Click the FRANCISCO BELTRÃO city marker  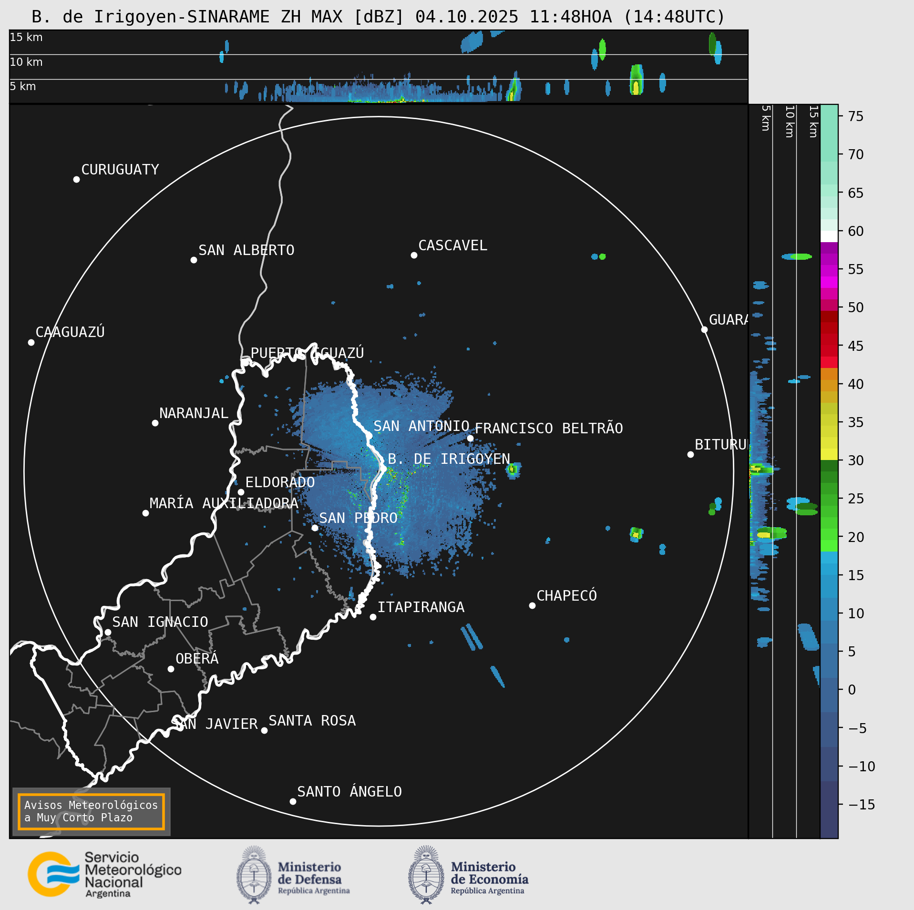click(470, 438)
